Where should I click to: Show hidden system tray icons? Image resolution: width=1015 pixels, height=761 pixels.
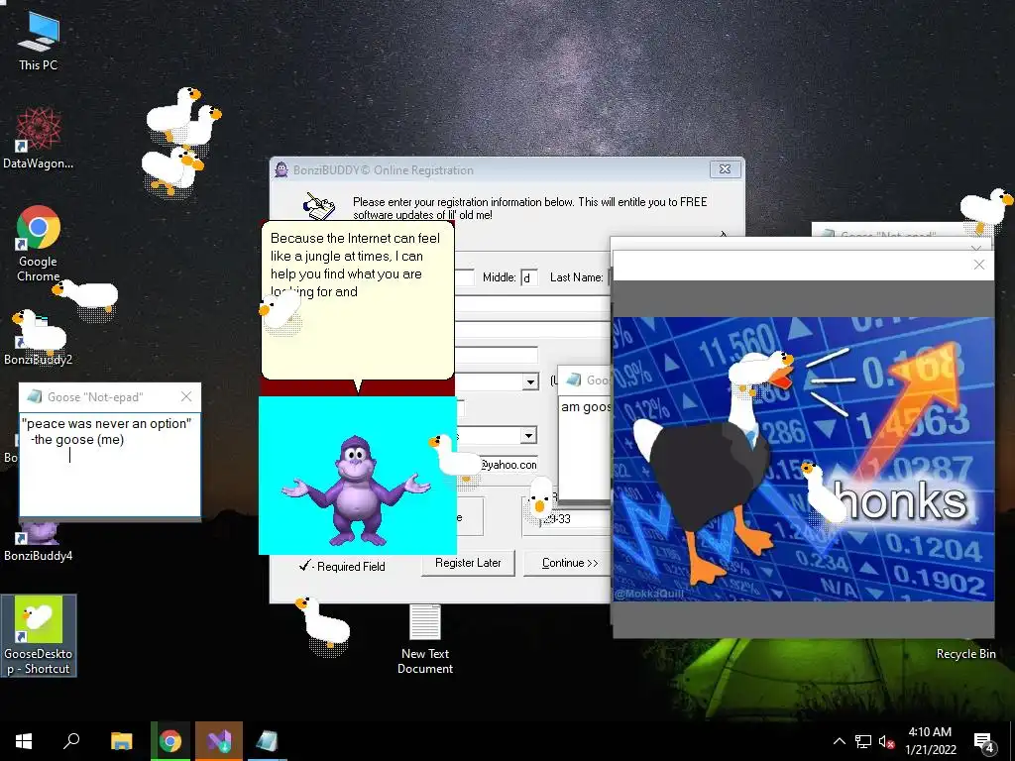tap(839, 741)
